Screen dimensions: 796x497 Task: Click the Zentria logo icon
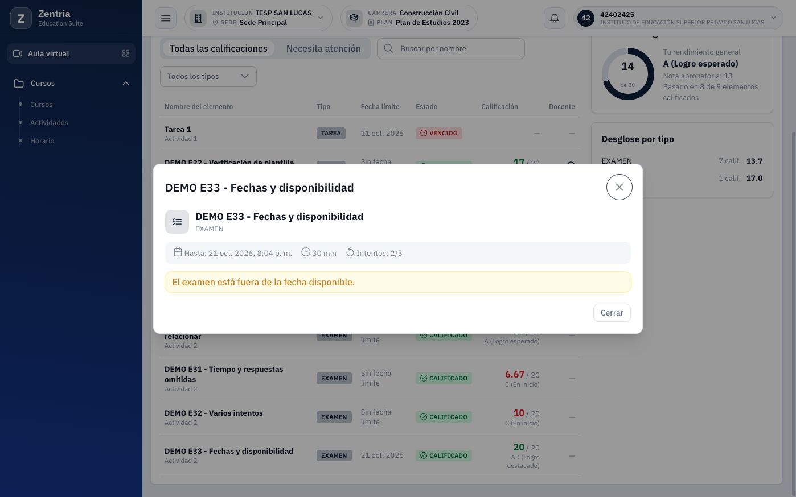coord(21,18)
